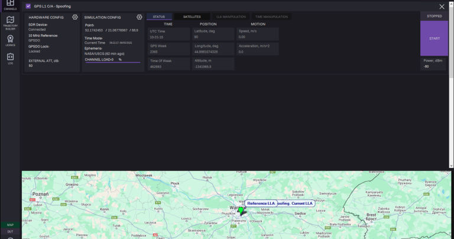454x239 pixels.
Task: Open the Licence sidebar section
Action: click(x=10, y=41)
